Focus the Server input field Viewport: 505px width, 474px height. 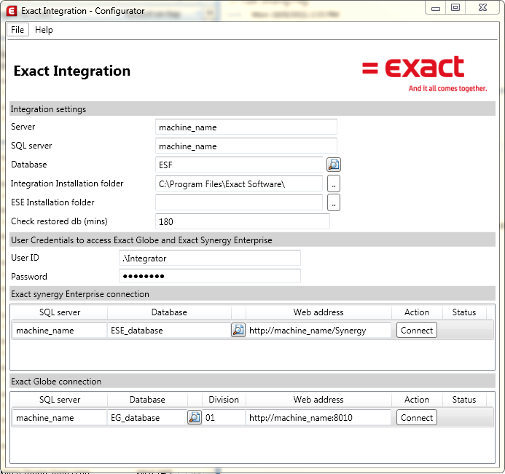[246, 127]
